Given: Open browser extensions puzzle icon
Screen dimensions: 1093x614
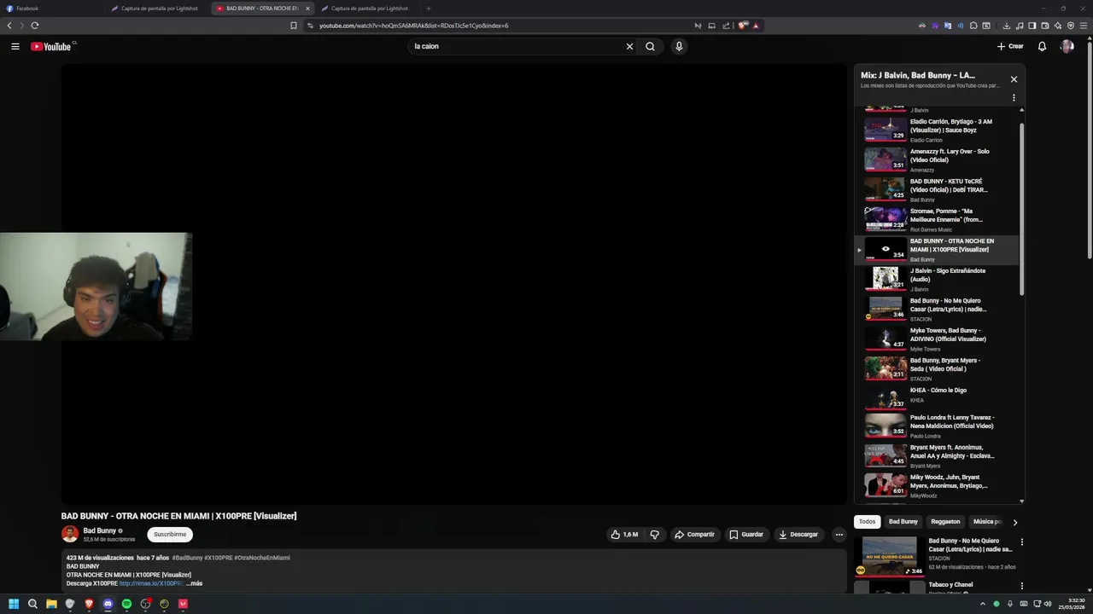Looking at the screenshot, I should coord(973,26).
